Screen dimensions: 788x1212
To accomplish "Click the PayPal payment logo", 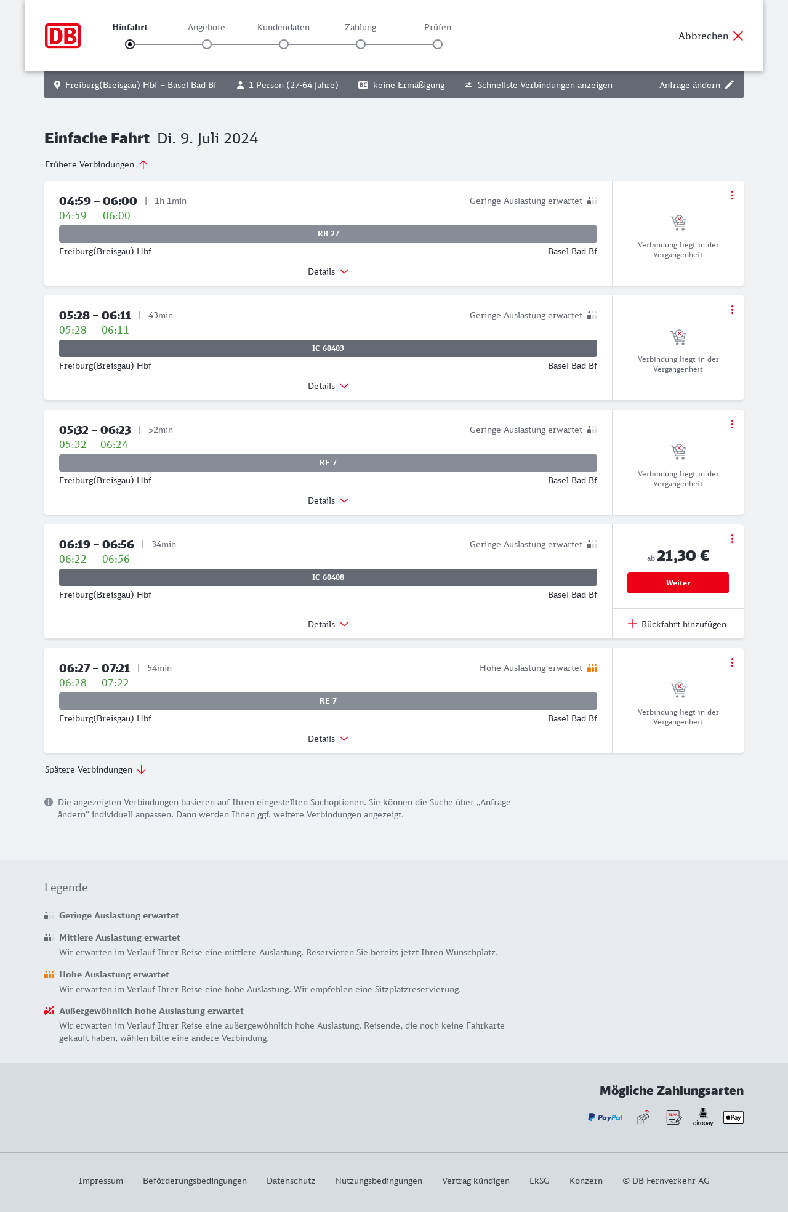I will click(605, 1117).
